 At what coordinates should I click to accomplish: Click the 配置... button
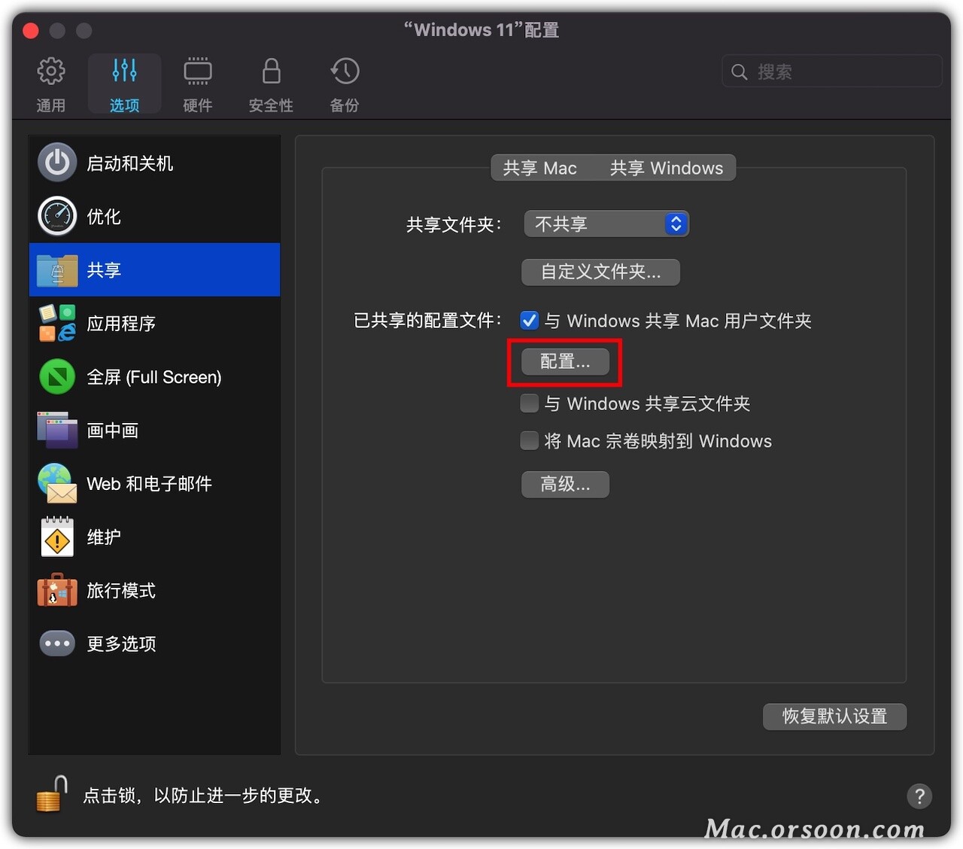[x=565, y=361]
